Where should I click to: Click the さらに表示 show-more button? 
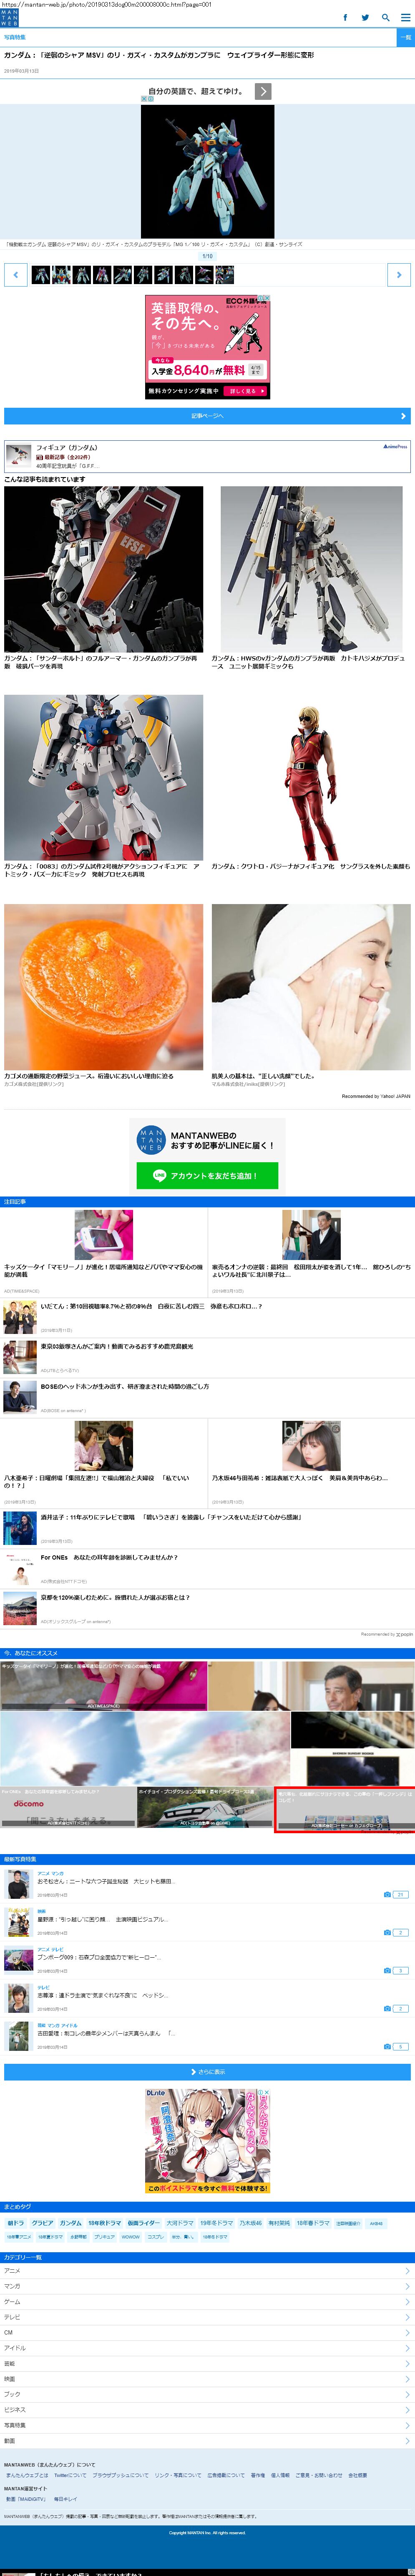click(x=208, y=2072)
